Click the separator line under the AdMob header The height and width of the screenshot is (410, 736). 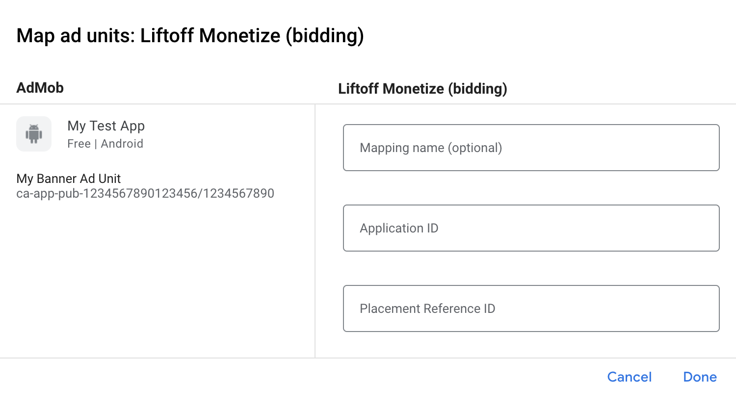point(157,104)
